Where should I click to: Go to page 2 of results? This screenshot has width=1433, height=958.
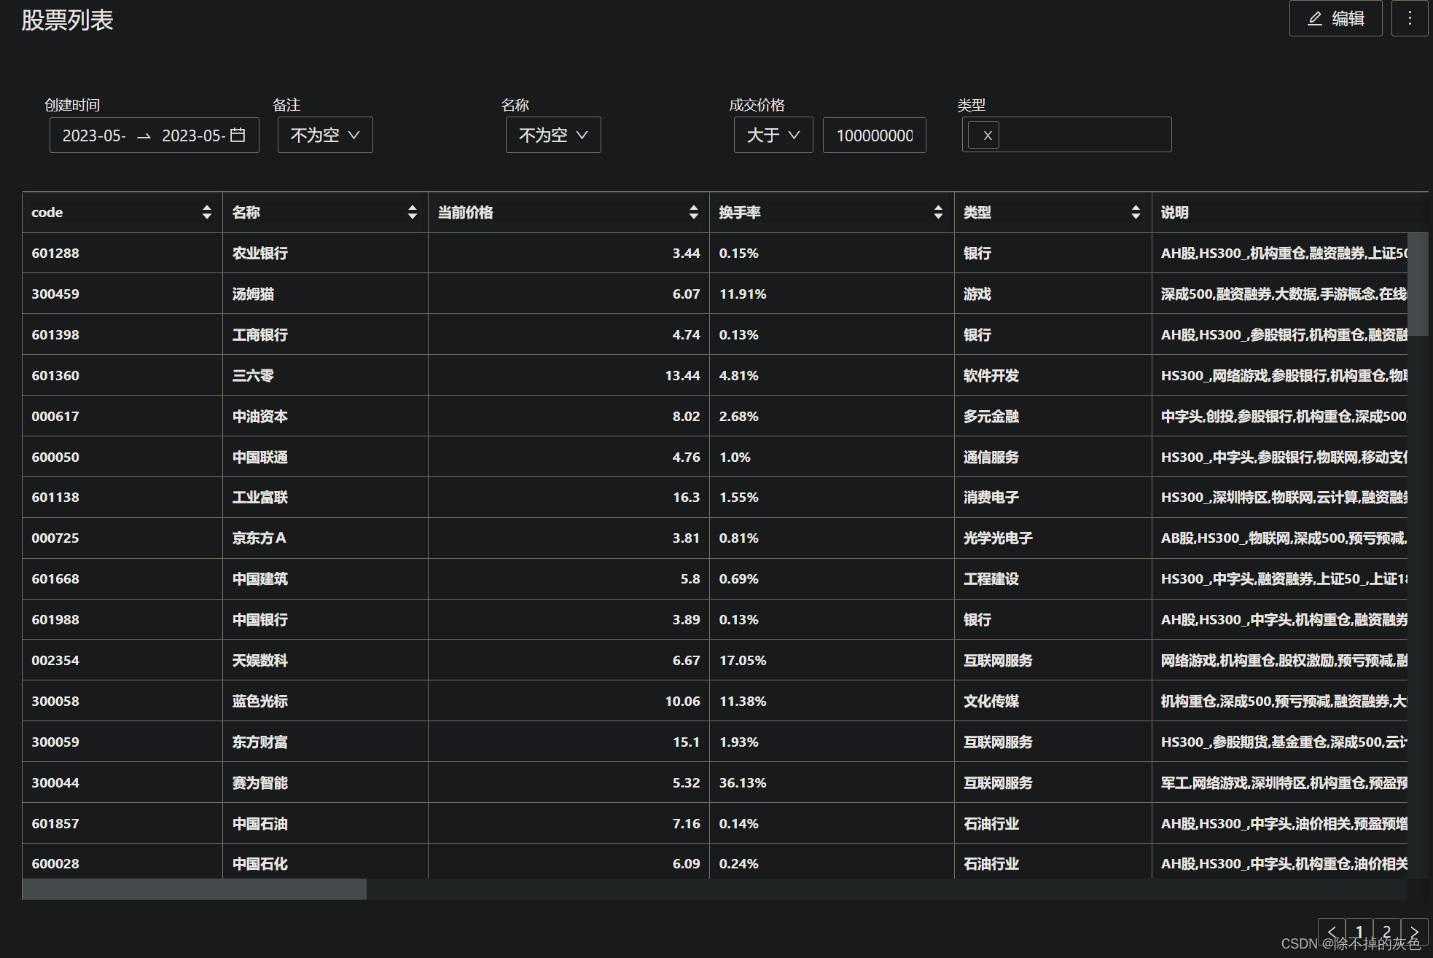point(1386,931)
